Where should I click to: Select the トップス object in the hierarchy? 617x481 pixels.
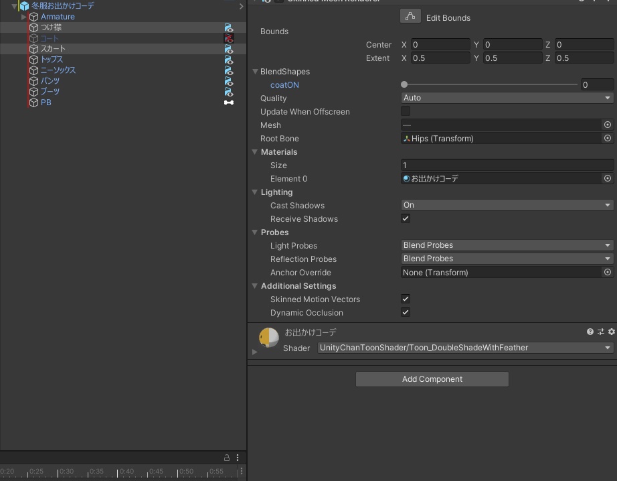[52, 60]
